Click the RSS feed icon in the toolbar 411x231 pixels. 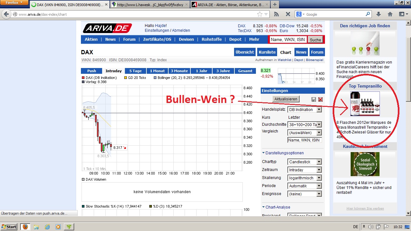click(x=276, y=14)
